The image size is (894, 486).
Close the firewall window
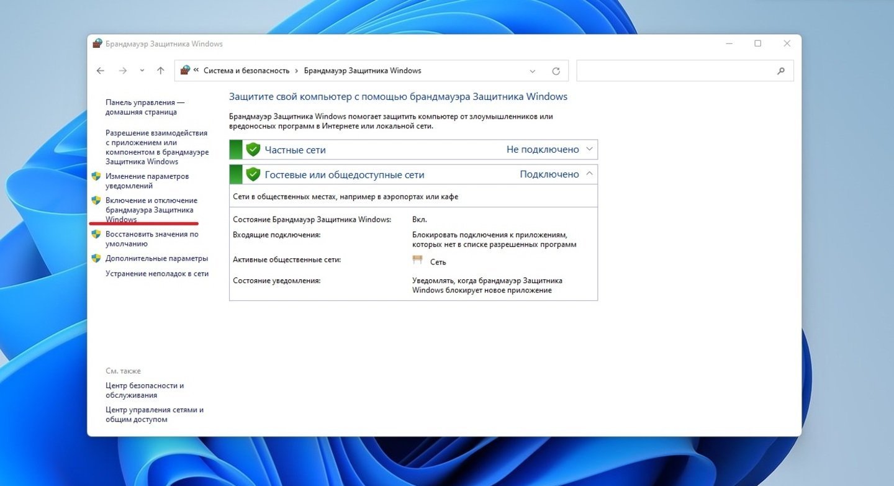click(x=787, y=43)
